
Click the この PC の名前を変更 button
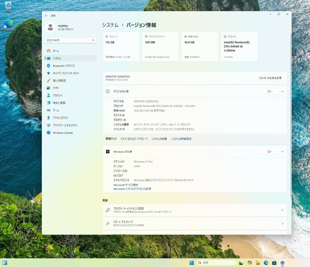(270, 78)
